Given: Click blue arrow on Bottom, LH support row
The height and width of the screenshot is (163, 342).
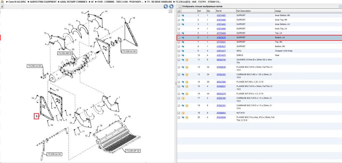Looking at the screenshot, I should point(183,38).
